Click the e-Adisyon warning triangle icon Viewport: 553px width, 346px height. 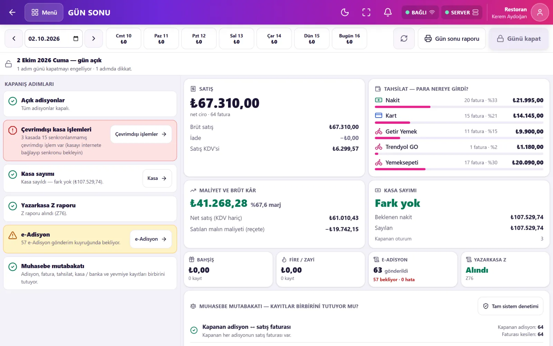[x=13, y=235]
